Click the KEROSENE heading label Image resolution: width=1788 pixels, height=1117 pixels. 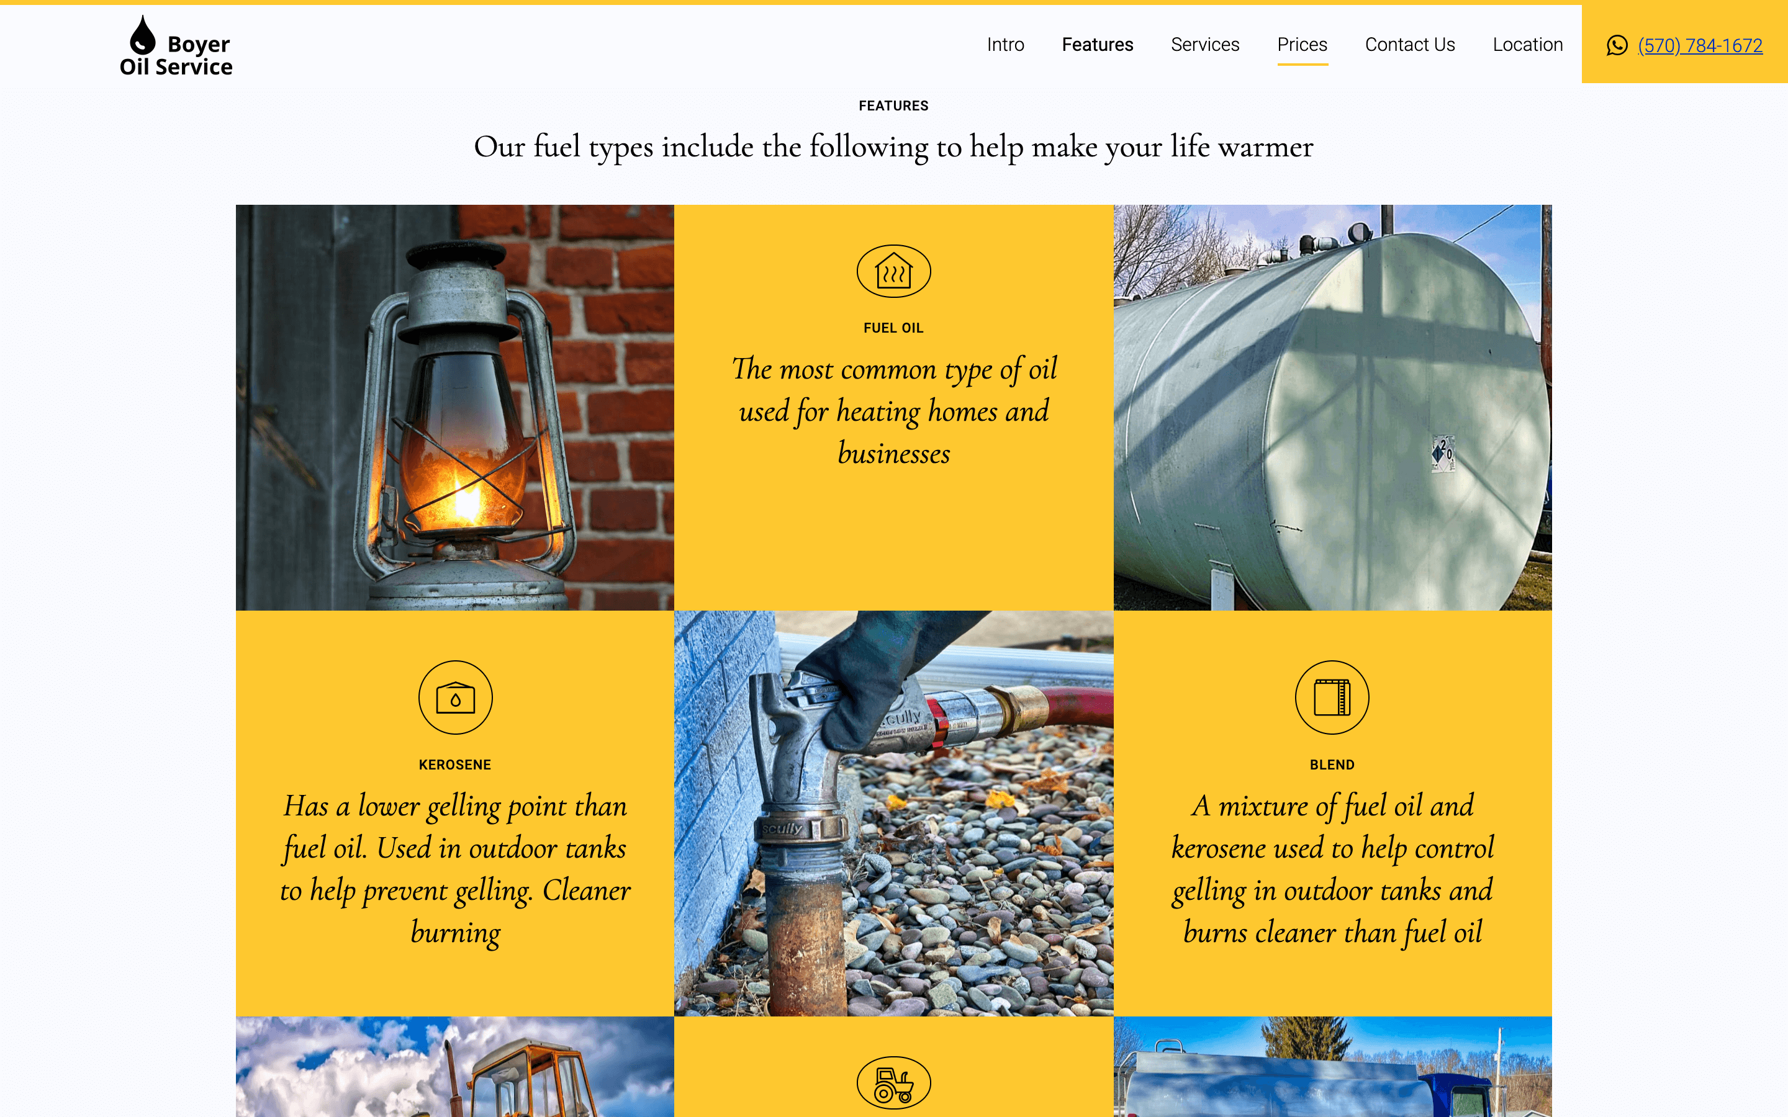(x=455, y=765)
